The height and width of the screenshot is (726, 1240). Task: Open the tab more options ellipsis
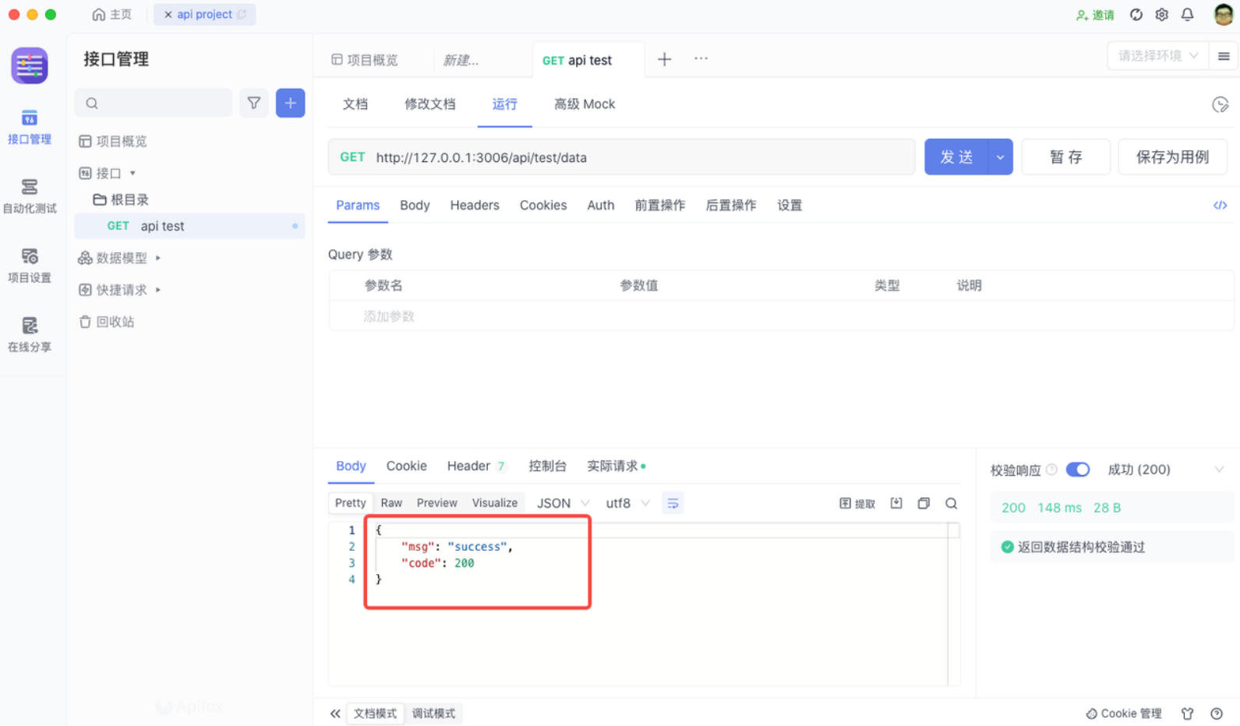tap(701, 58)
